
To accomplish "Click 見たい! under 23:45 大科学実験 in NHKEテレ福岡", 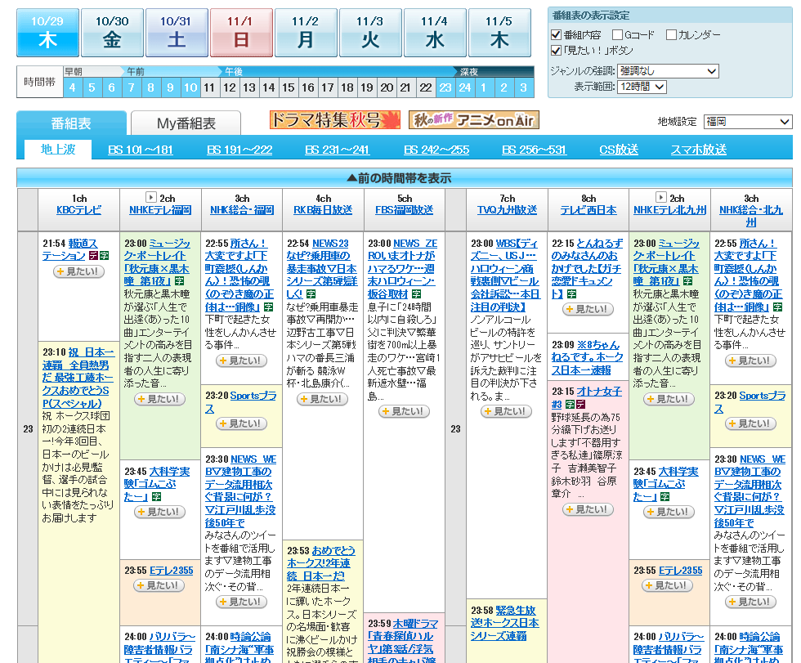I will click(160, 512).
